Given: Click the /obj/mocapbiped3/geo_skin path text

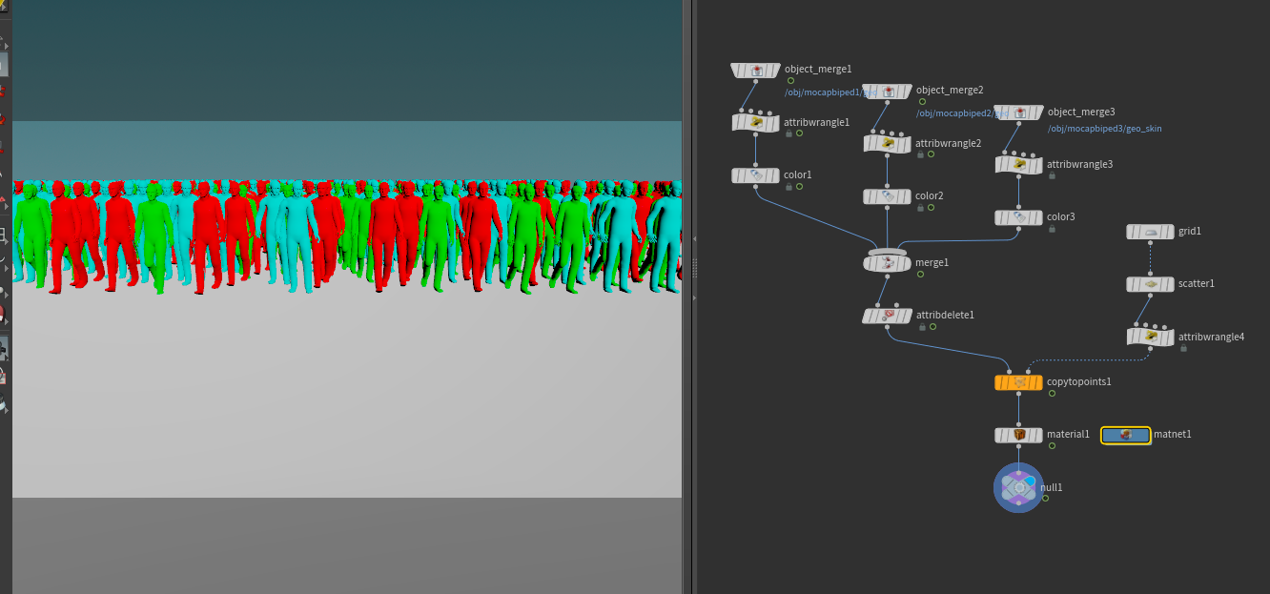Looking at the screenshot, I should pos(1104,128).
